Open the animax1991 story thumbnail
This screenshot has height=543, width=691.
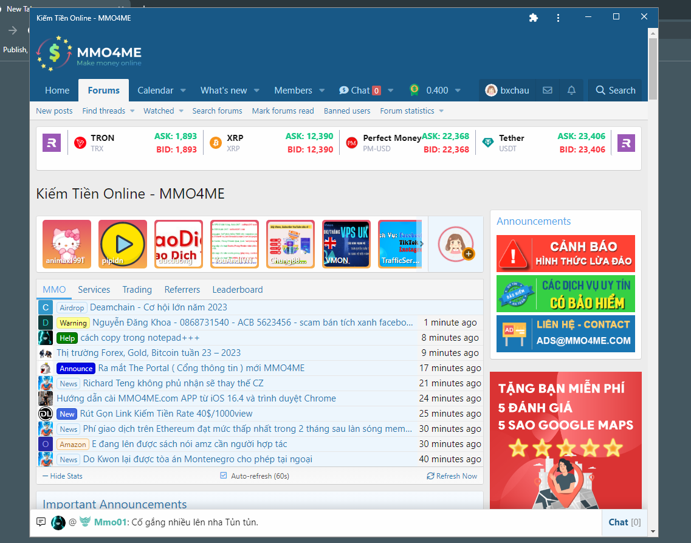[67, 244]
